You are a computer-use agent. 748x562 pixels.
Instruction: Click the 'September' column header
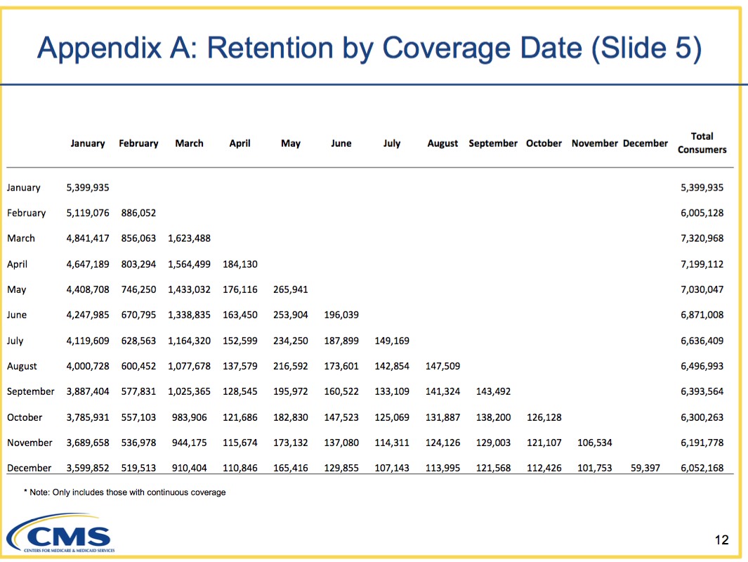pyautogui.click(x=493, y=143)
